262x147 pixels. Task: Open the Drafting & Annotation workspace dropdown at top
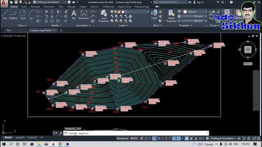click(x=50, y=2)
